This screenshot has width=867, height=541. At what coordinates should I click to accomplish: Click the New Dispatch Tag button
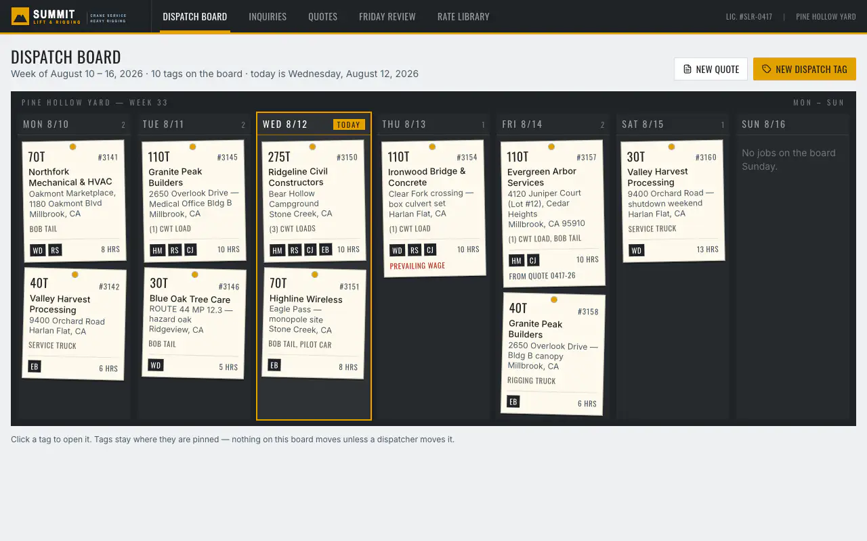point(805,69)
